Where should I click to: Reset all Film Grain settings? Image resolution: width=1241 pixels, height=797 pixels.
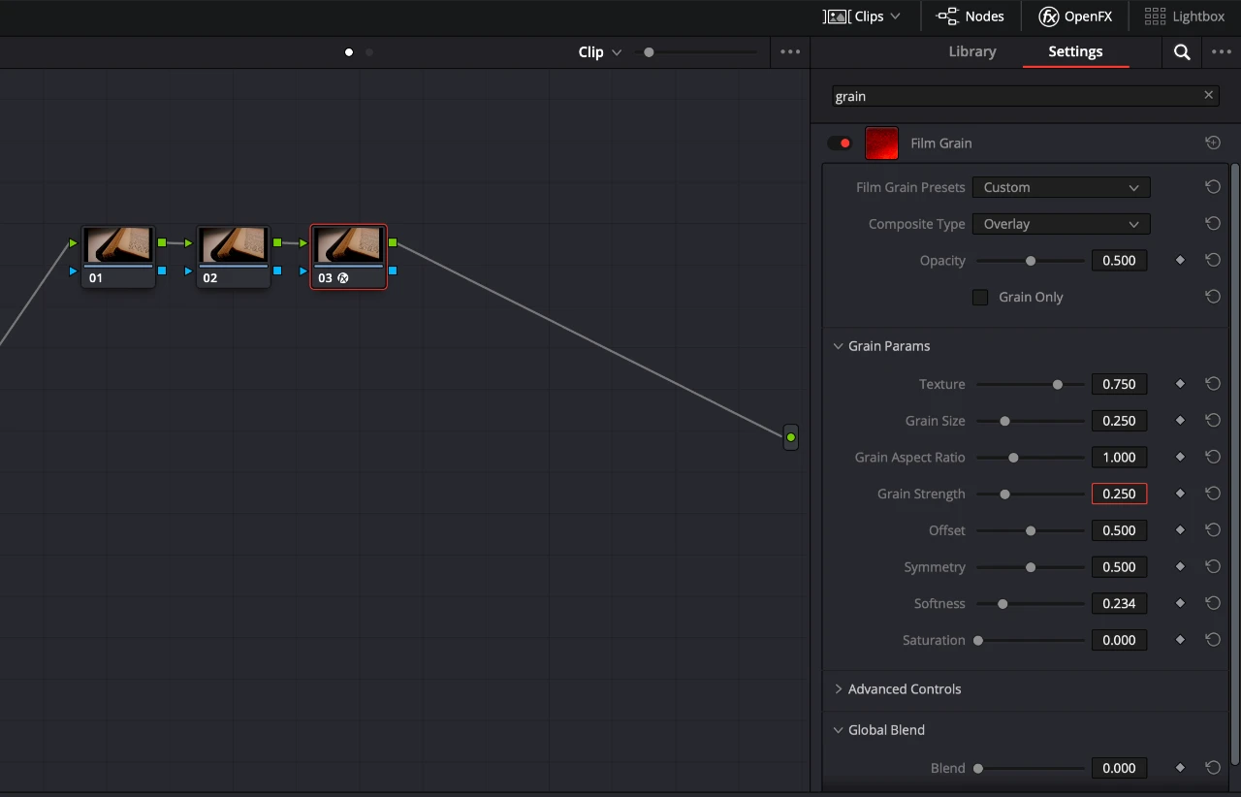tap(1212, 142)
